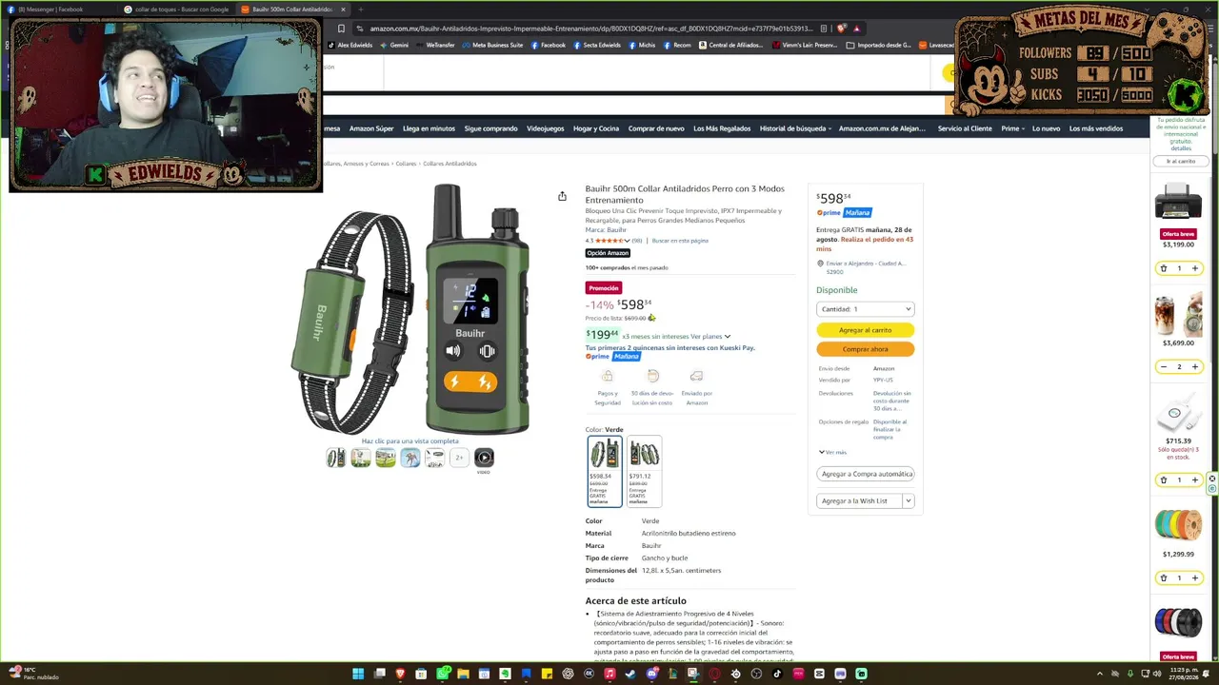Open Amazon Súper in the navigation bar
Viewport: 1219px width, 685px height.
pyautogui.click(x=371, y=128)
